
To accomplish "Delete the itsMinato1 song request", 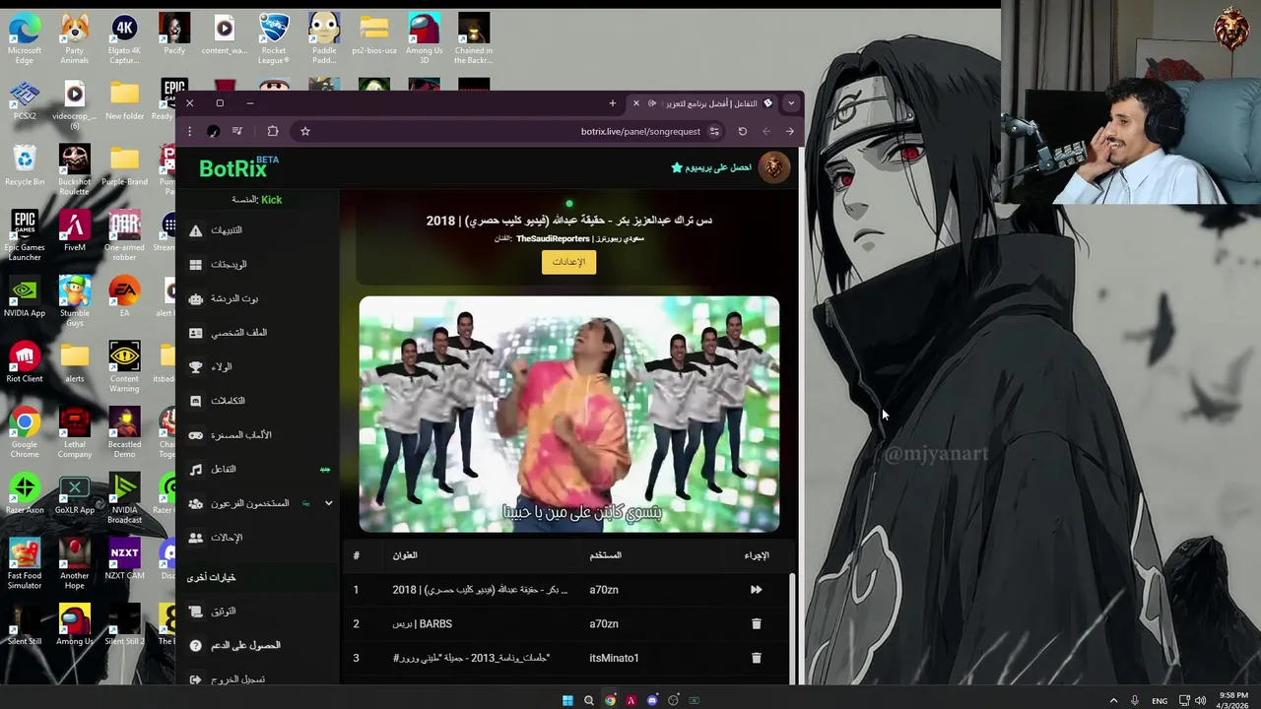I will (757, 658).
